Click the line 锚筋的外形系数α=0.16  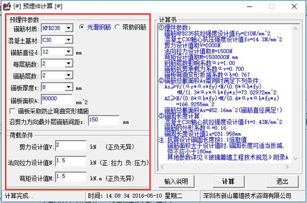tap(195, 128)
